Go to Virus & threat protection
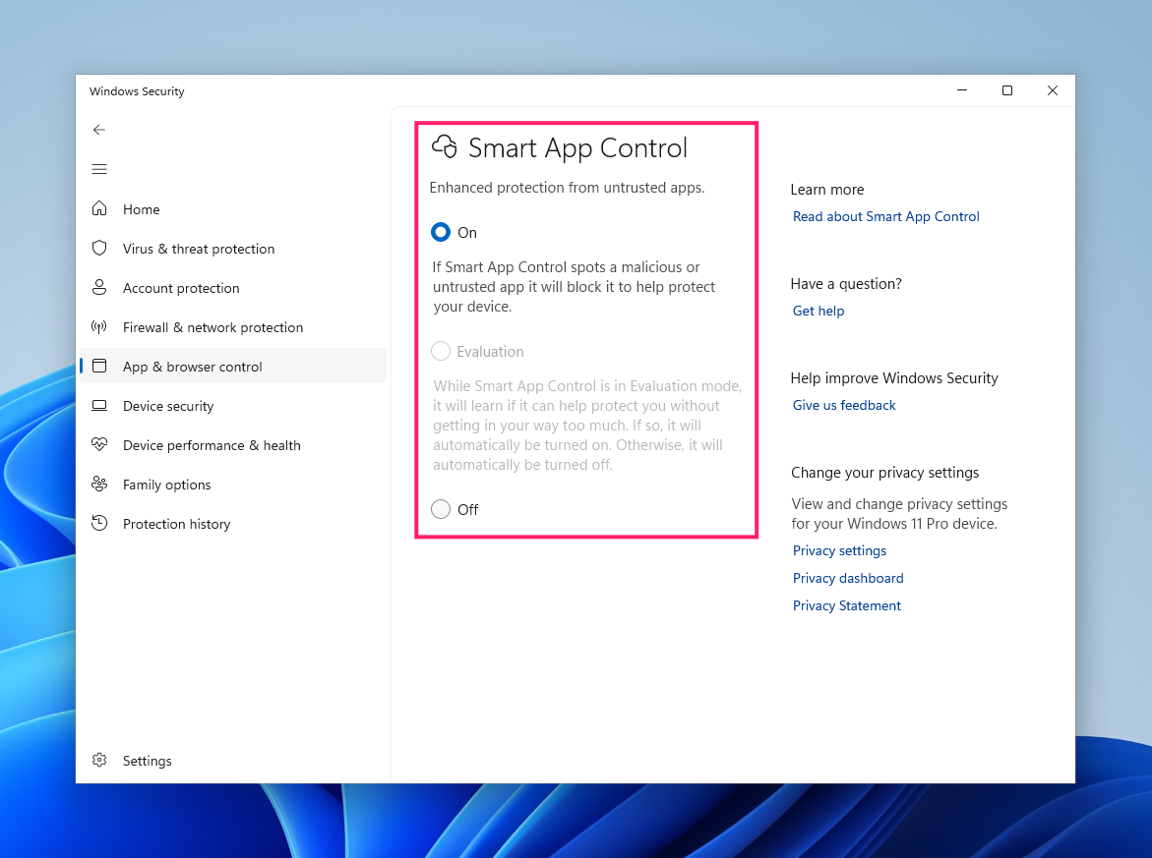The width and height of the screenshot is (1152, 858). coord(233,249)
